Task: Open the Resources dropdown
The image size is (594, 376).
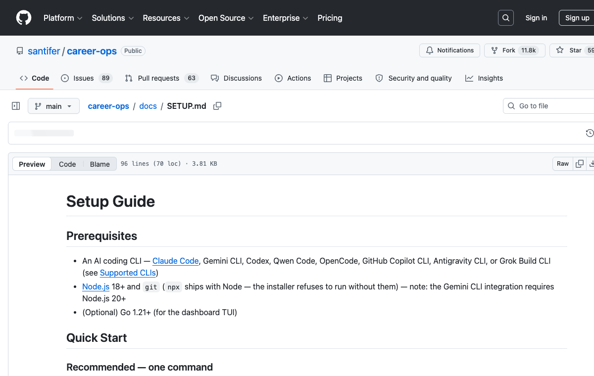Action: tap(166, 18)
